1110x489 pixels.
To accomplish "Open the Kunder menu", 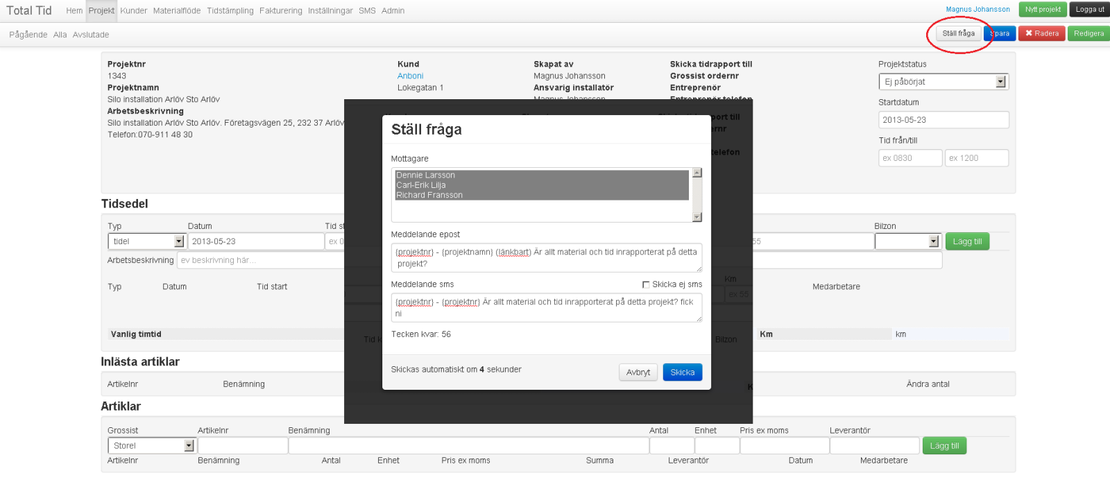I will coord(133,10).
